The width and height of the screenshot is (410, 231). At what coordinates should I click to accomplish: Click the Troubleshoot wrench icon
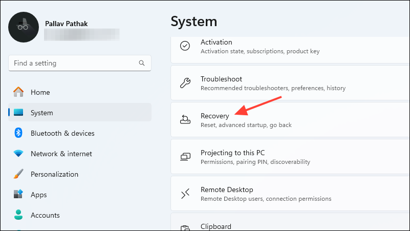(185, 83)
